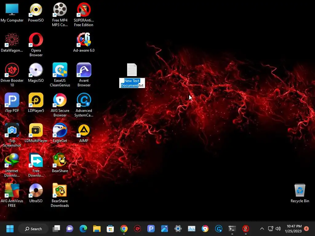This screenshot has height=236, width=315.
Task: Open the volume control tray icon
Action: (x=278, y=229)
